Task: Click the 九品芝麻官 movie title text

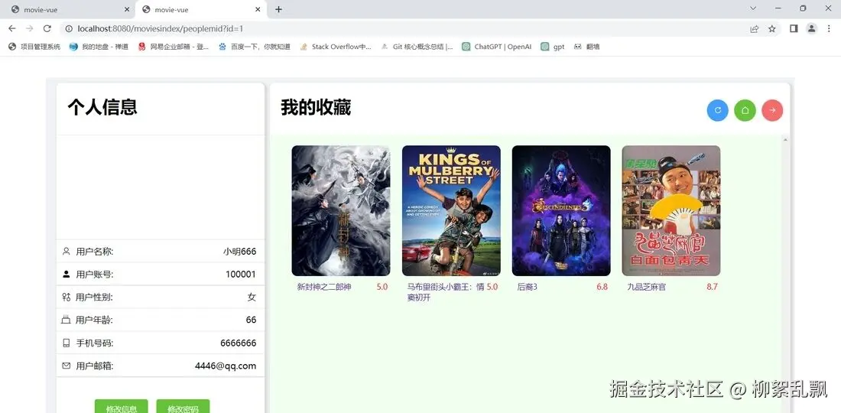Action: 646,287
